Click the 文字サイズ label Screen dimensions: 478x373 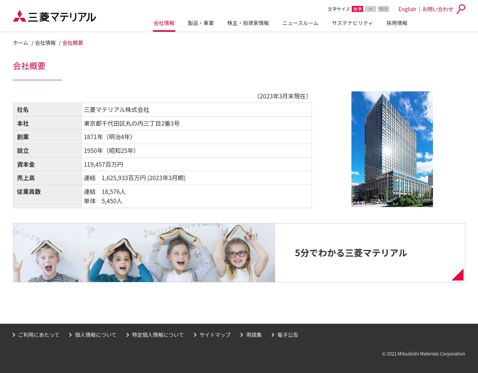(x=339, y=9)
